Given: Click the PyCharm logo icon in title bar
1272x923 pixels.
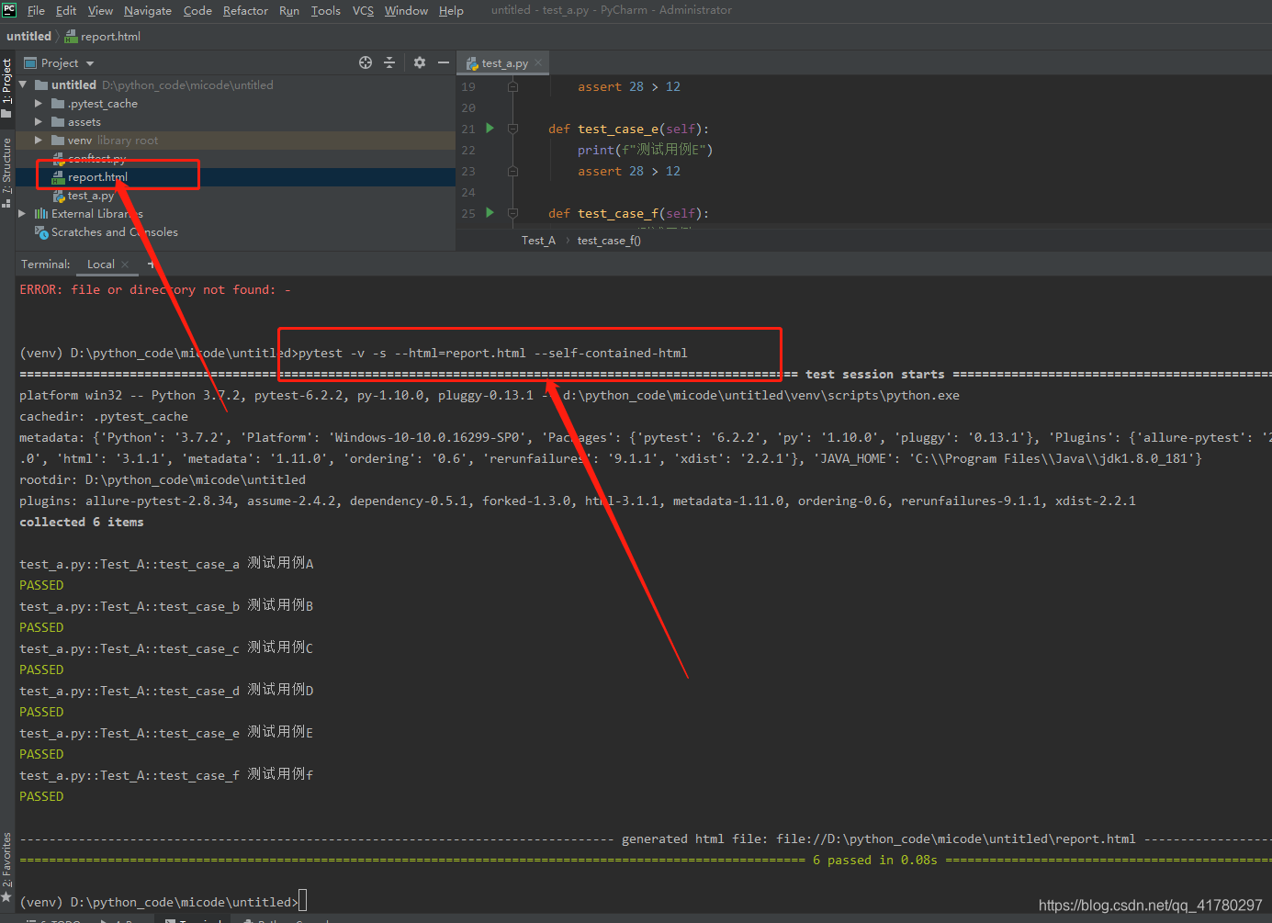Looking at the screenshot, I should [x=9, y=10].
